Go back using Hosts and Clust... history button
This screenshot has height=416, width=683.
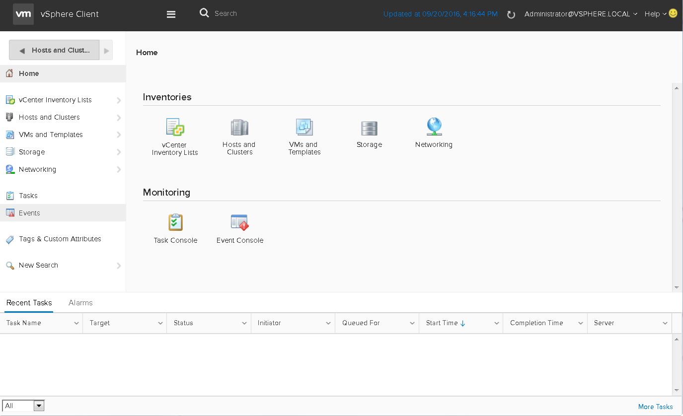54,50
